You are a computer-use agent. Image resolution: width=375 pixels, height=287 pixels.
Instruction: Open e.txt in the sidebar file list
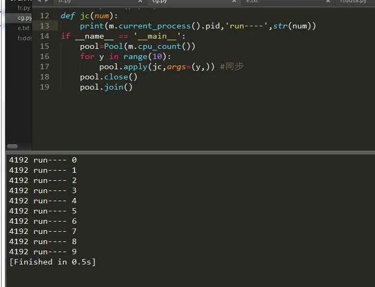tap(24, 28)
